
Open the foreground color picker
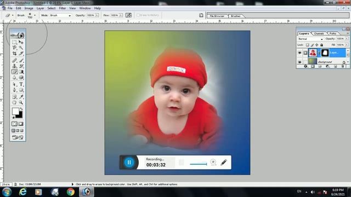tap(15, 111)
